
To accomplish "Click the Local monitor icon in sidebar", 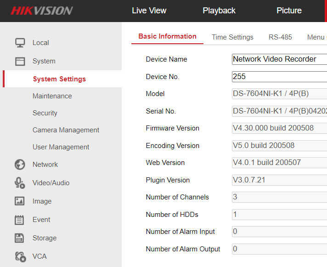I will (x=20, y=43).
